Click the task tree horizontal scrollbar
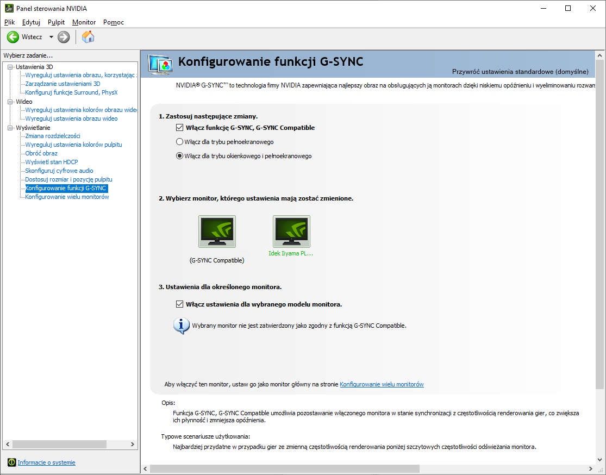 click(x=59, y=445)
